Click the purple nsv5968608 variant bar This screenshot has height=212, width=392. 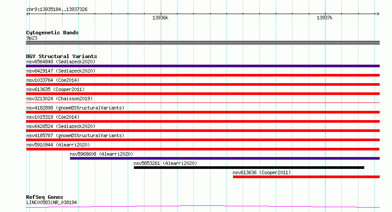coord(225,158)
